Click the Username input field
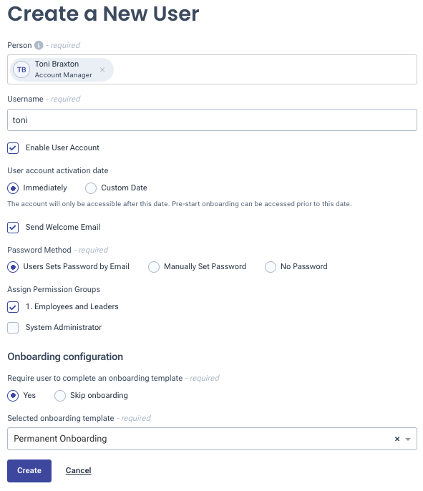The height and width of the screenshot is (491, 423). tap(212, 120)
